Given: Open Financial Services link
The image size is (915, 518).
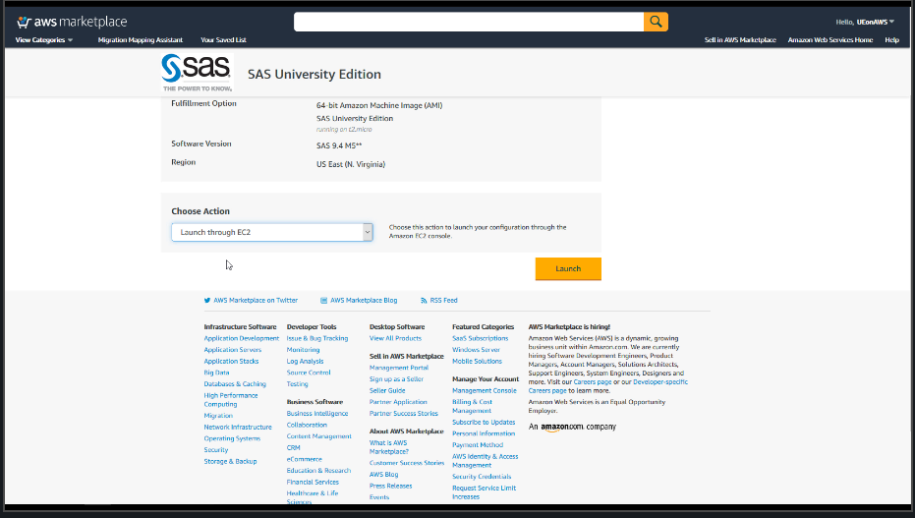Looking at the screenshot, I should pos(313,482).
